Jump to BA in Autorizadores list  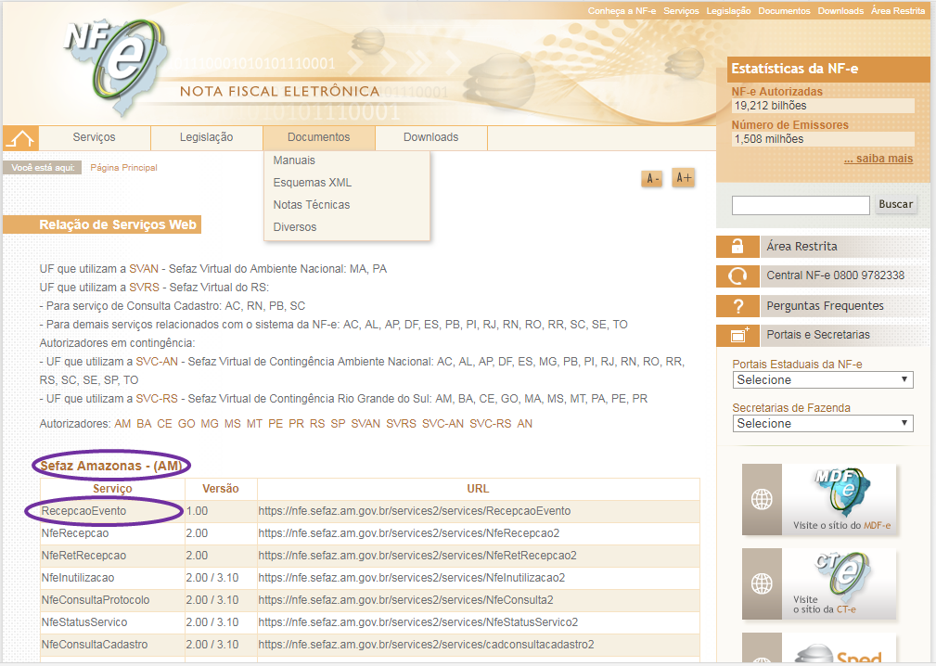144,424
